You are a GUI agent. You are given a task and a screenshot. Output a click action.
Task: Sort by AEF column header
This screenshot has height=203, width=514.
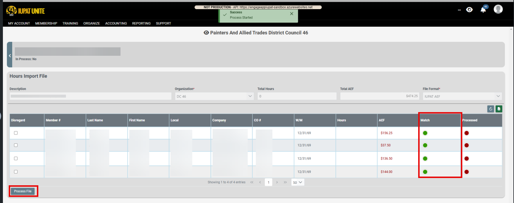pos(398,120)
